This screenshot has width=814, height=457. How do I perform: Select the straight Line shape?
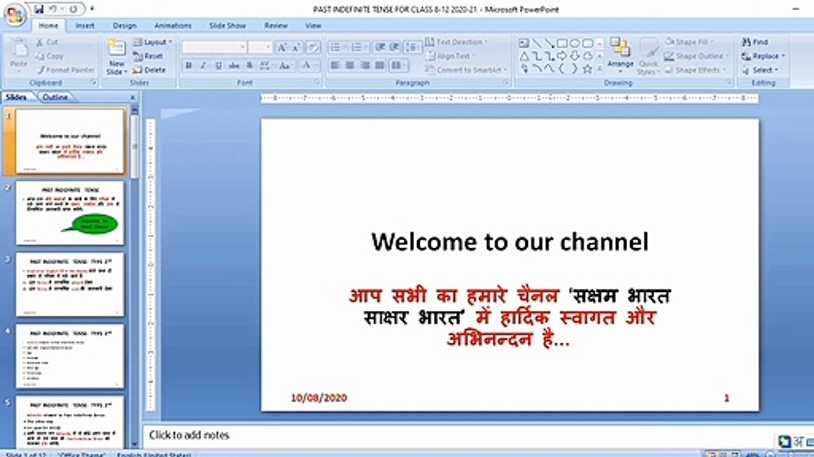(537, 44)
